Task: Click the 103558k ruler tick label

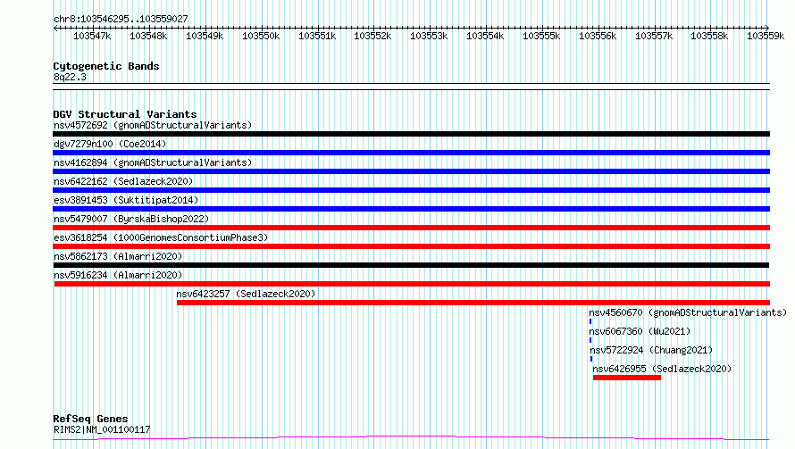Action: click(709, 36)
